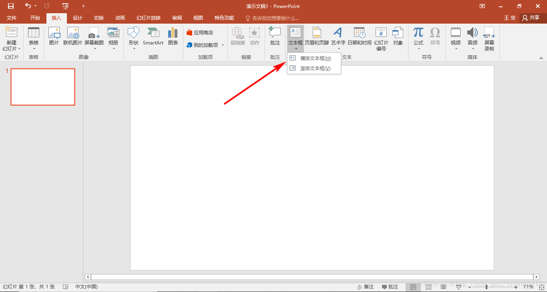Click the Undo icon

coord(28,6)
